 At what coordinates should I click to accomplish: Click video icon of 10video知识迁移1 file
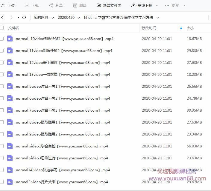coord(10,39)
